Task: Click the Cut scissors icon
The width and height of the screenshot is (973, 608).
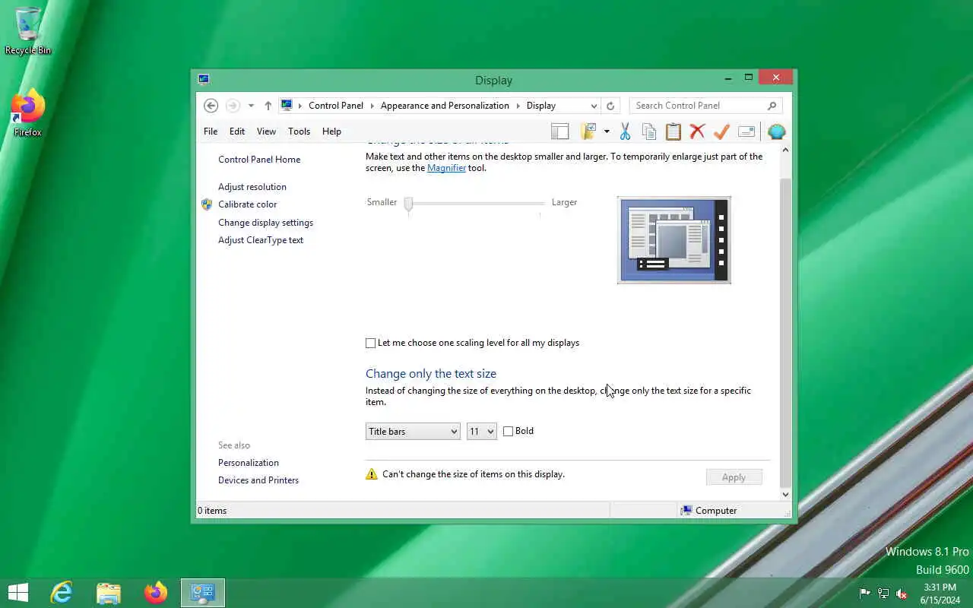Action: click(625, 131)
